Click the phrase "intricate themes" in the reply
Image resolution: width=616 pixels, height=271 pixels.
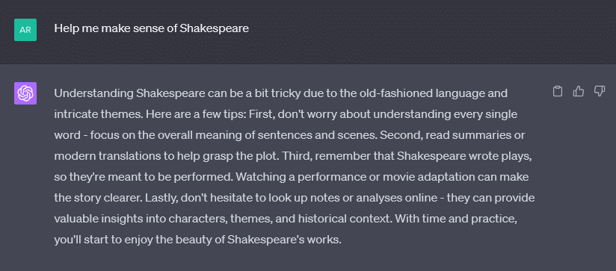pos(95,114)
